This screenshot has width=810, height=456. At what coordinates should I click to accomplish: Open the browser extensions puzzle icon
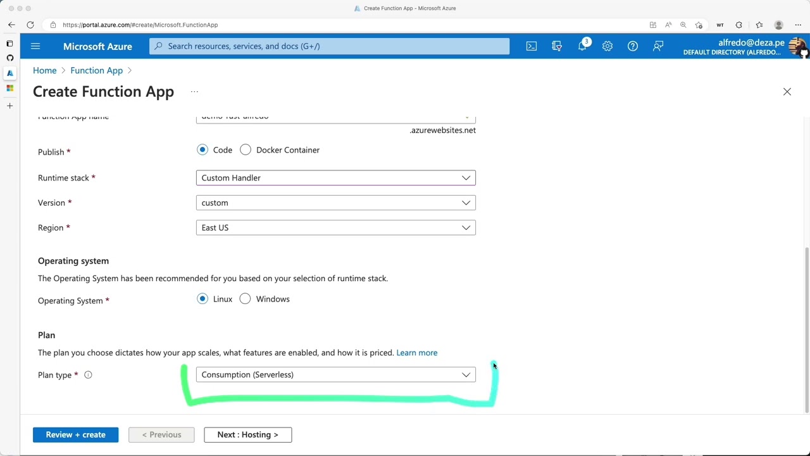coord(739,25)
